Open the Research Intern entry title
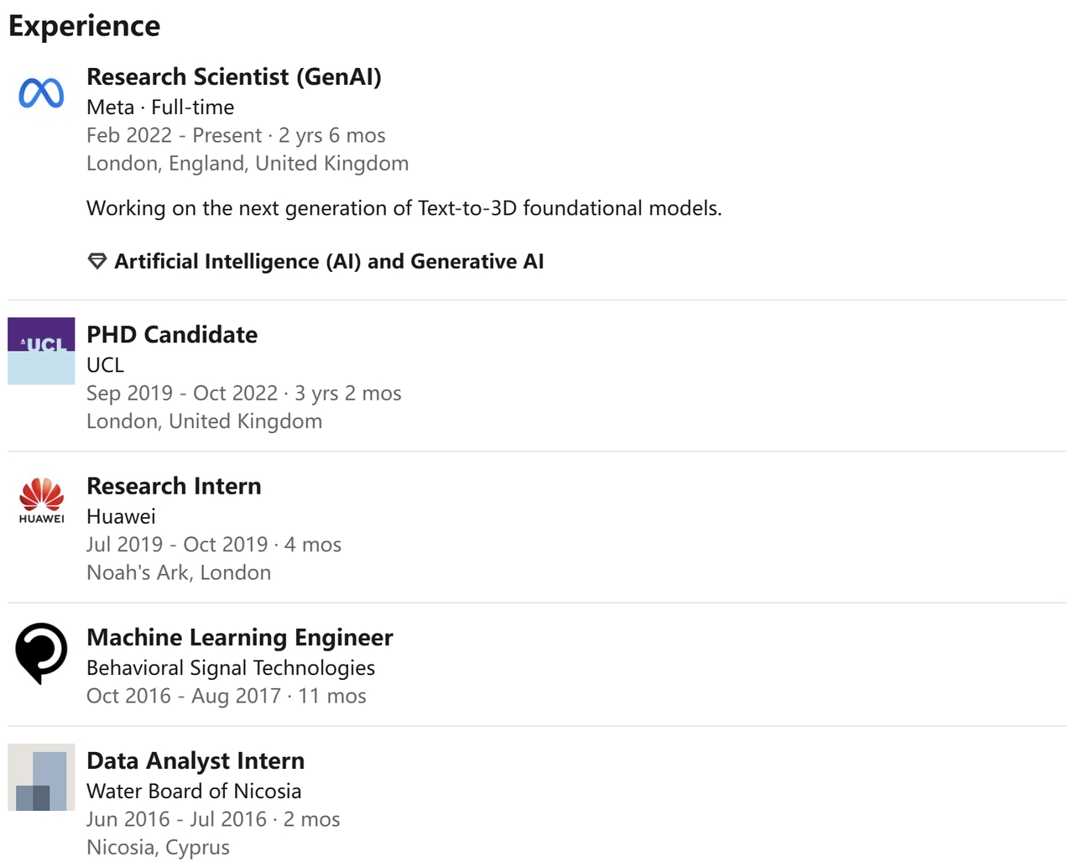The image size is (1074, 862). pyautogui.click(x=174, y=486)
